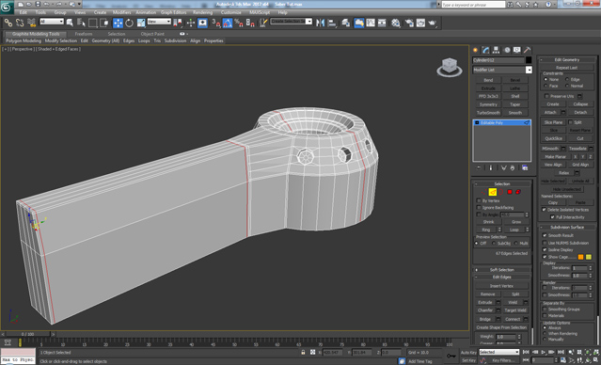601x365 pixels.
Task: Uncheck Full Interactivity checkbox
Action: click(552, 217)
